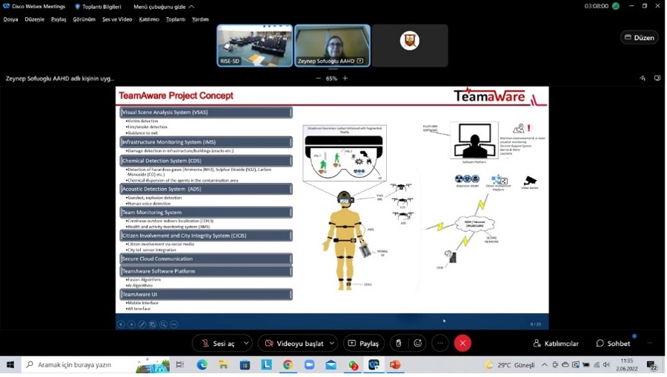The height and width of the screenshot is (377, 667).
Task: Click the previous slide arrow icon
Action: [x=121, y=324]
